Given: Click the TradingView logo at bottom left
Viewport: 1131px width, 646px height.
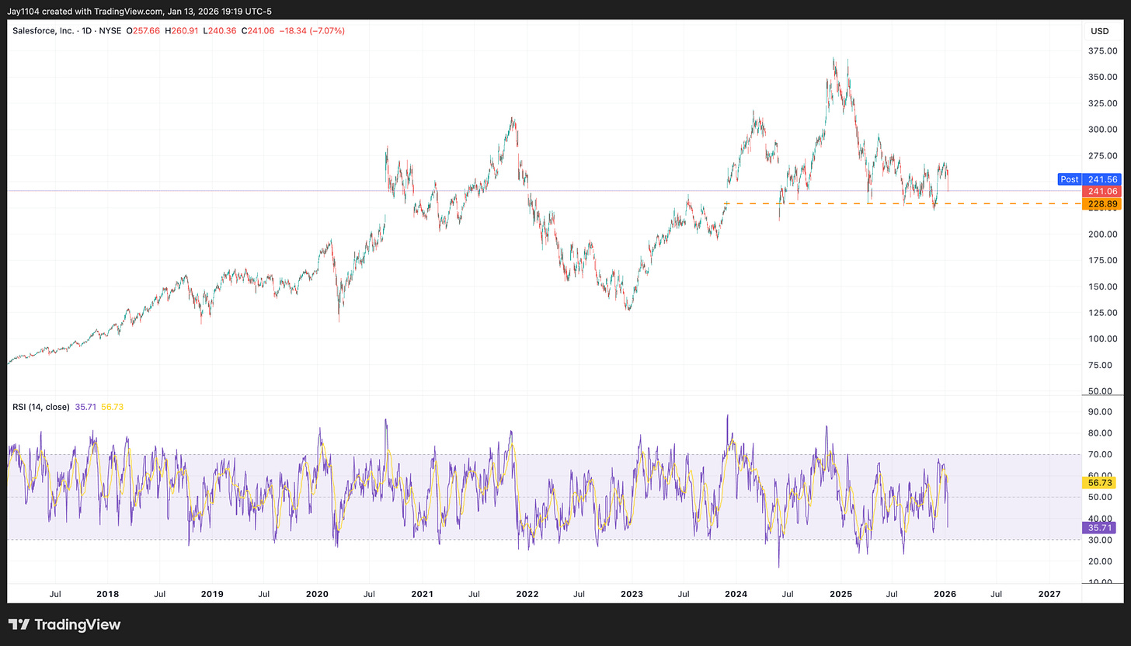Looking at the screenshot, I should (64, 624).
